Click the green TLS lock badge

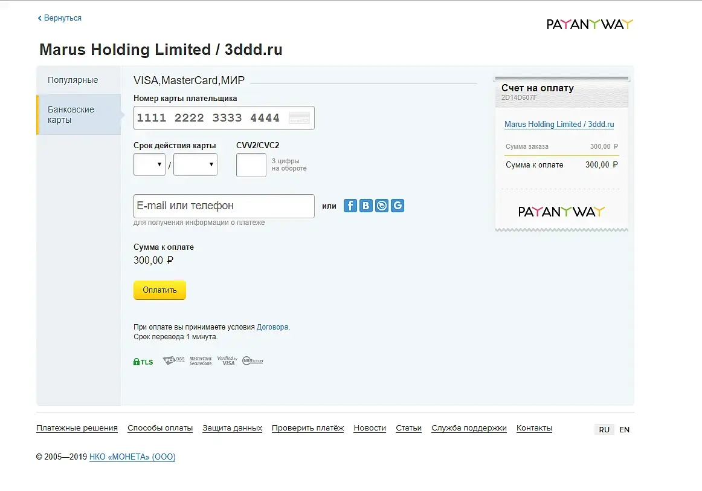143,362
